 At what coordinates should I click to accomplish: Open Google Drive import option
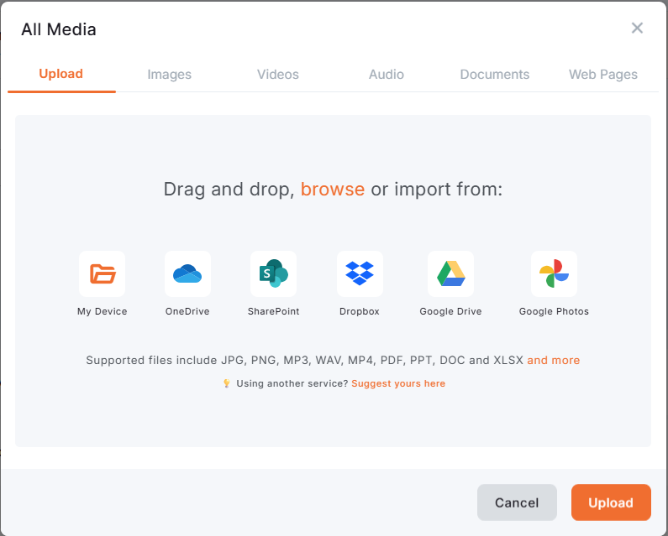tap(450, 273)
